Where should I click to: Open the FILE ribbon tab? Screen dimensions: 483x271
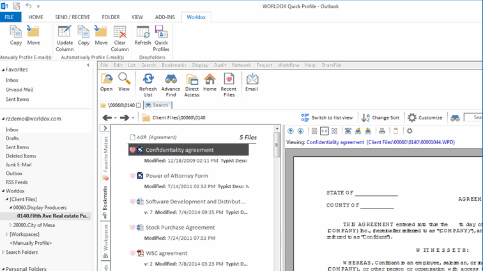(x=9, y=17)
